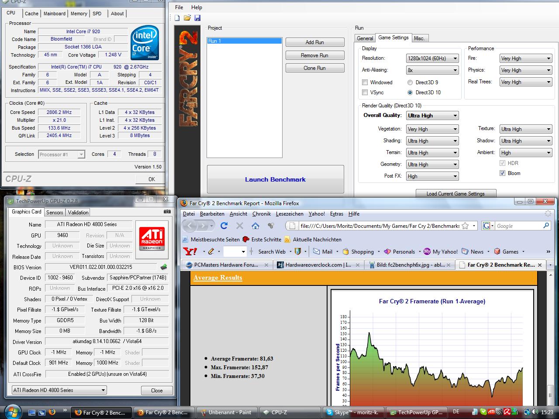Select the Direct3D 9 radio button
Screen dimensions: 559x419
click(410, 82)
